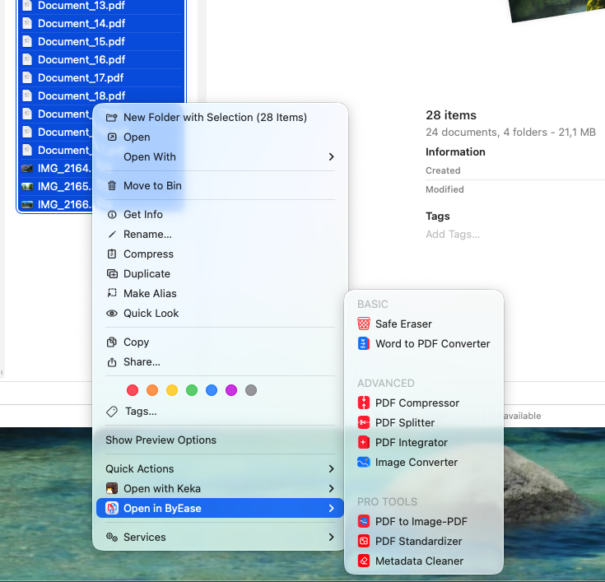Select PDF Standardizer menu entry
The width and height of the screenshot is (605, 582).
coord(424,541)
